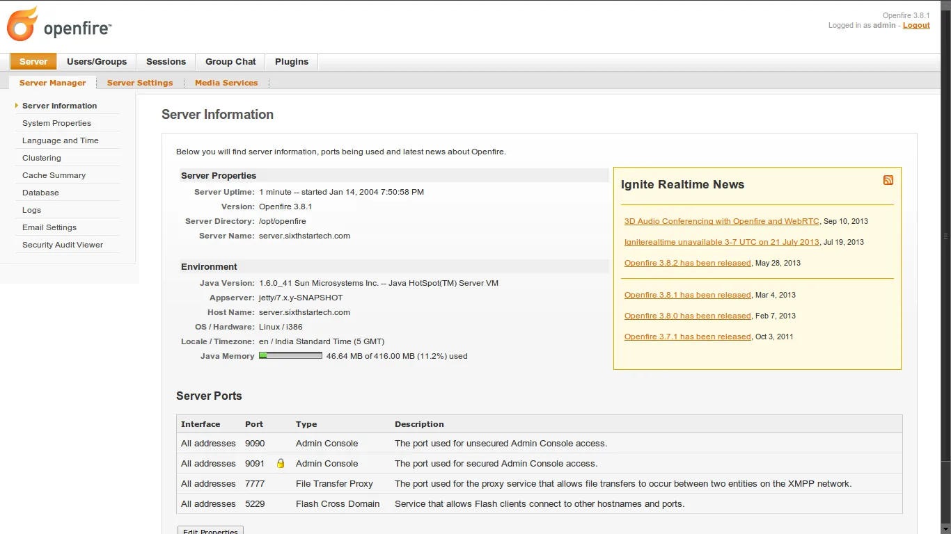Click the Interface column header
The height and width of the screenshot is (534, 951).
pos(201,424)
